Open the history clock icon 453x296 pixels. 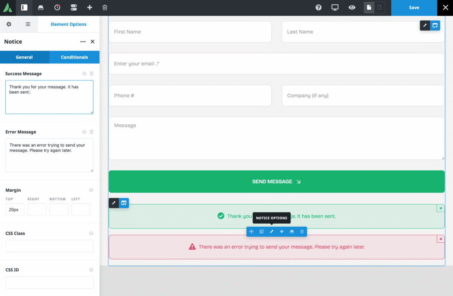(57, 8)
